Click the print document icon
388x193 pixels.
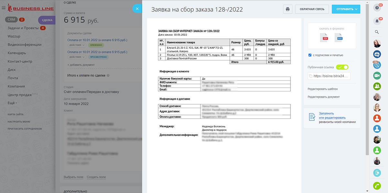coord(288,9)
